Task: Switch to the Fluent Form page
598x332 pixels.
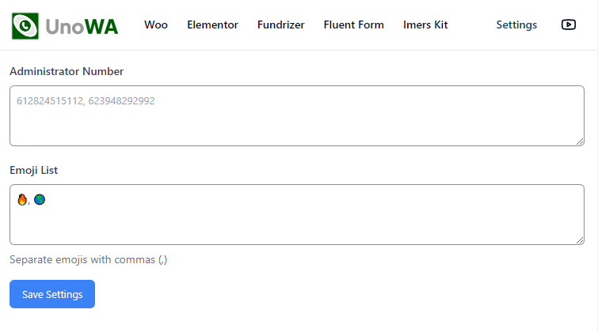Action: (353, 25)
